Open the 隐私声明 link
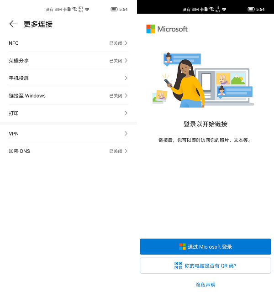This screenshot has width=274, height=297. click(205, 285)
